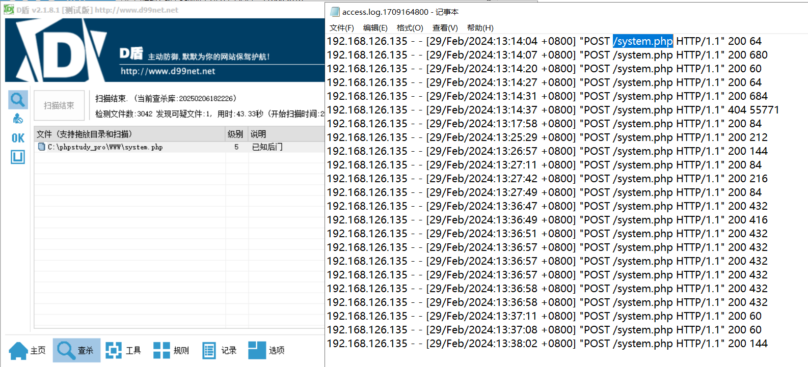Click the magnifier scan icon in D盾 sidebar

click(x=18, y=100)
